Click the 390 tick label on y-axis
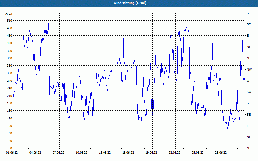This screenshot has width=258, height=161. point(10,51)
